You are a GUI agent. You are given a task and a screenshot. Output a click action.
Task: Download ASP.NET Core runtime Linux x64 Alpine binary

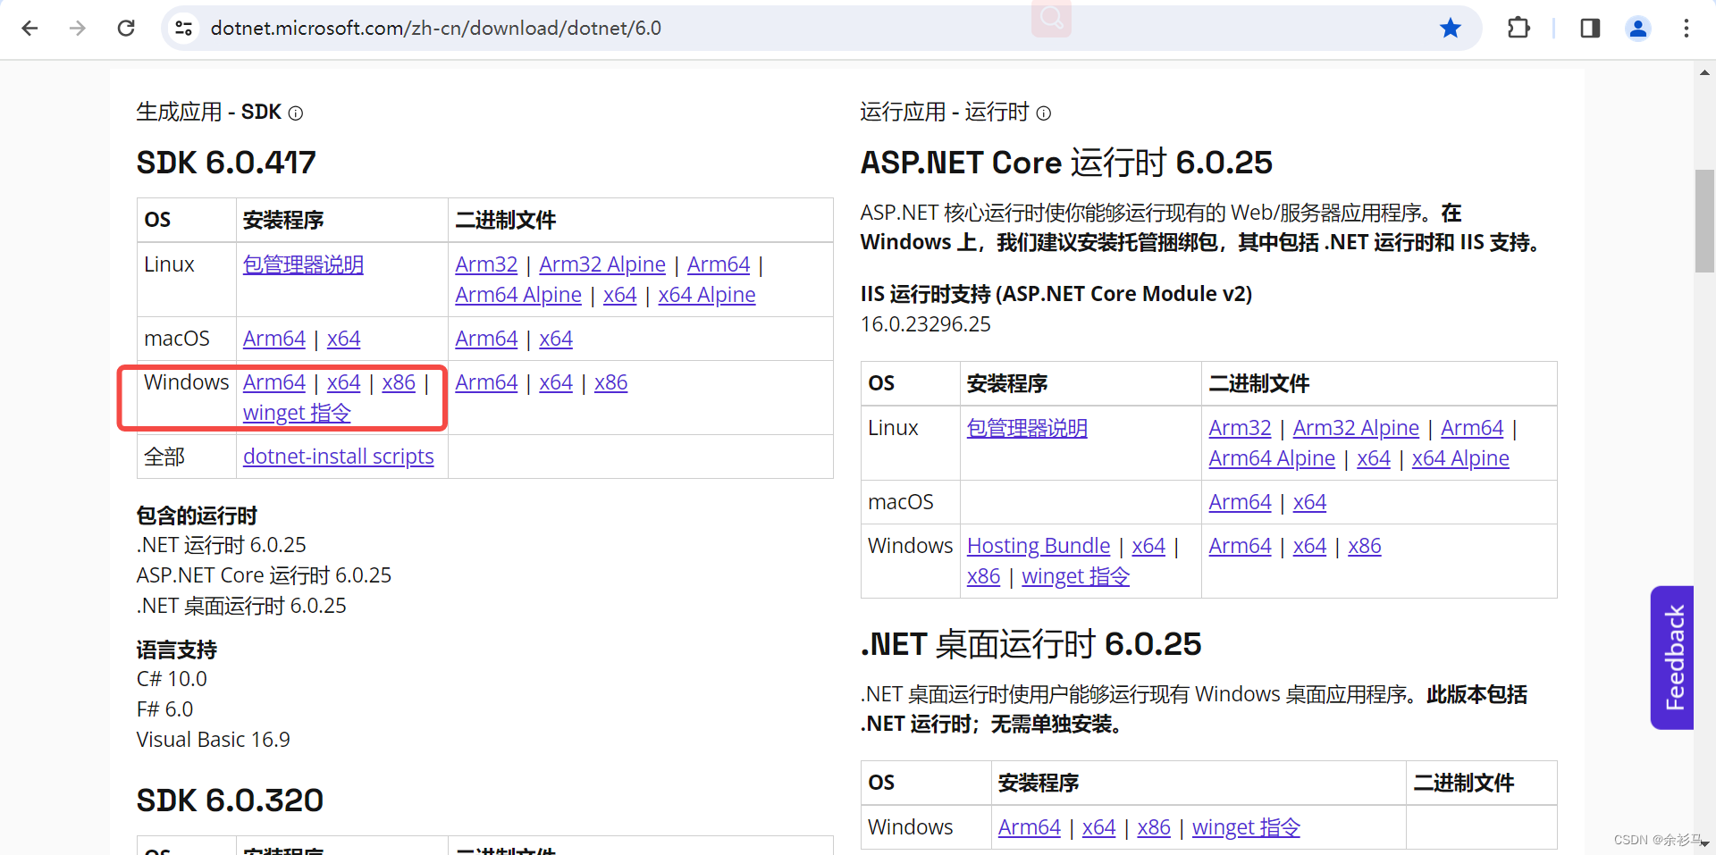pos(1460,458)
